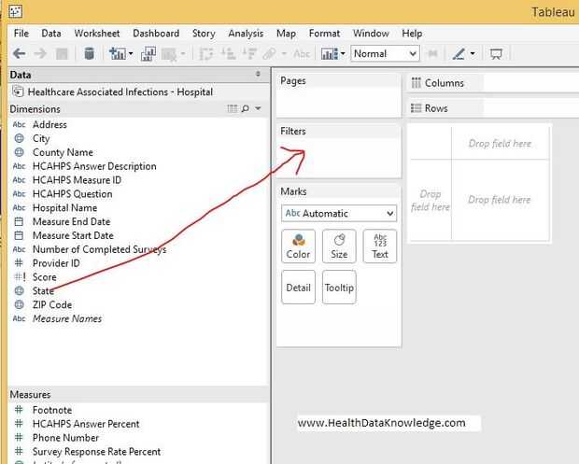Viewport: 579px width, 464px height.
Task: Open the Automatic mark type dropdown
Action: click(x=339, y=214)
